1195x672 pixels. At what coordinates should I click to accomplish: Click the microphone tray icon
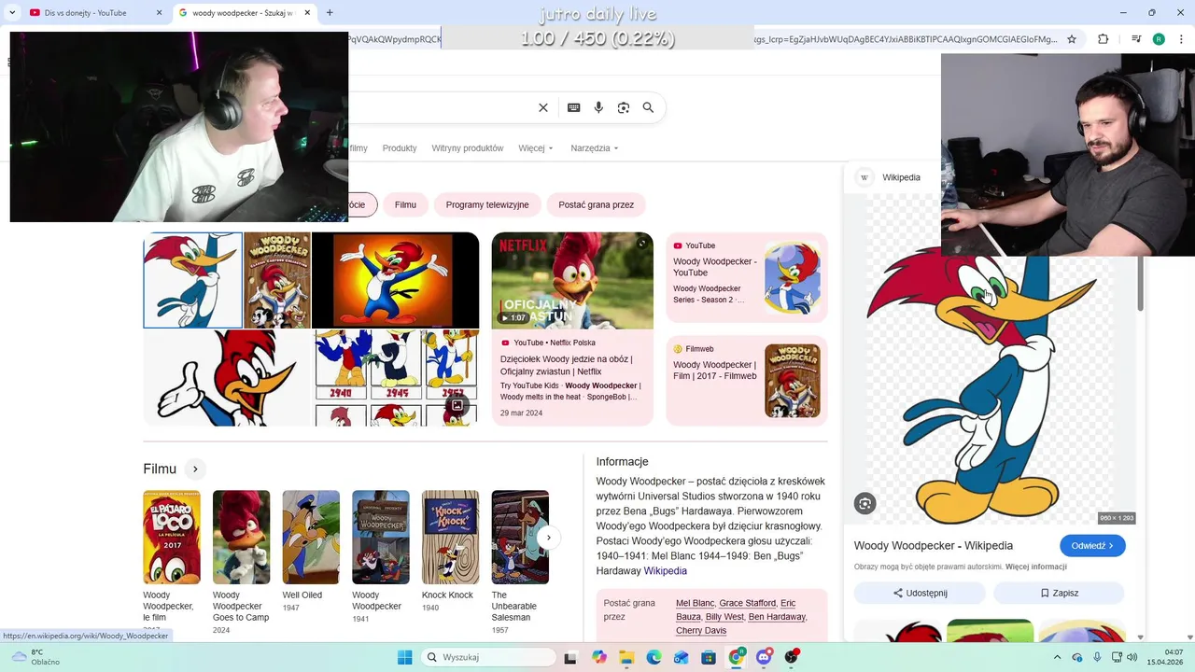pos(1097,657)
